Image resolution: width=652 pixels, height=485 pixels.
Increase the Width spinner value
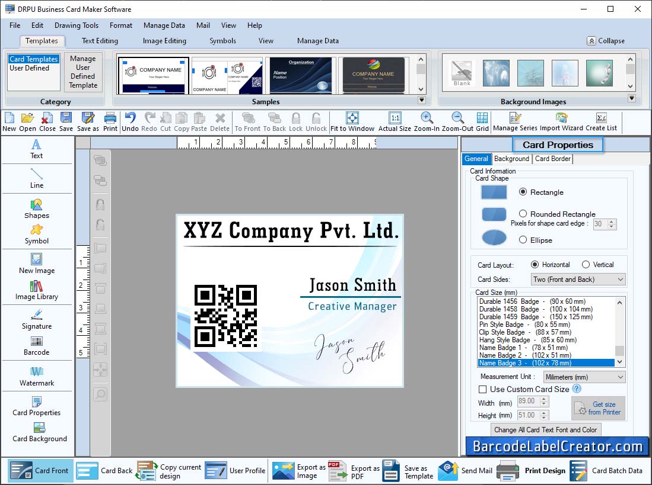tap(543, 399)
